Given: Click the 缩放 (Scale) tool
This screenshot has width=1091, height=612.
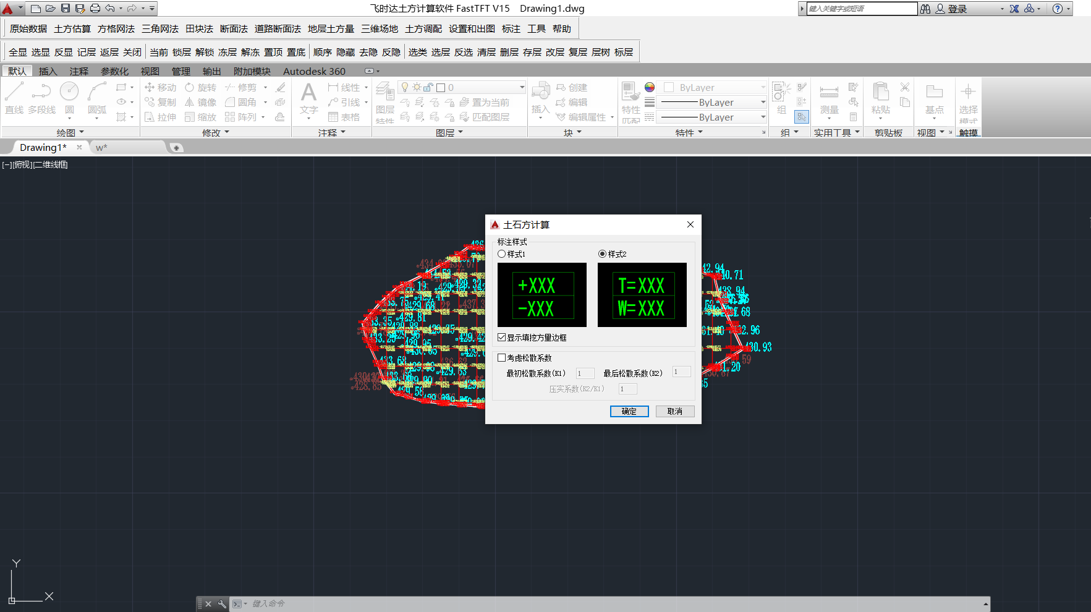Looking at the screenshot, I should (x=201, y=117).
